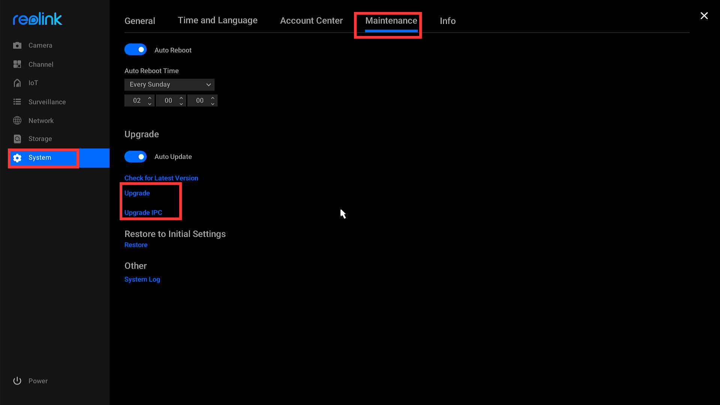Click Check for Latest Version link

click(x=161, y=177)
